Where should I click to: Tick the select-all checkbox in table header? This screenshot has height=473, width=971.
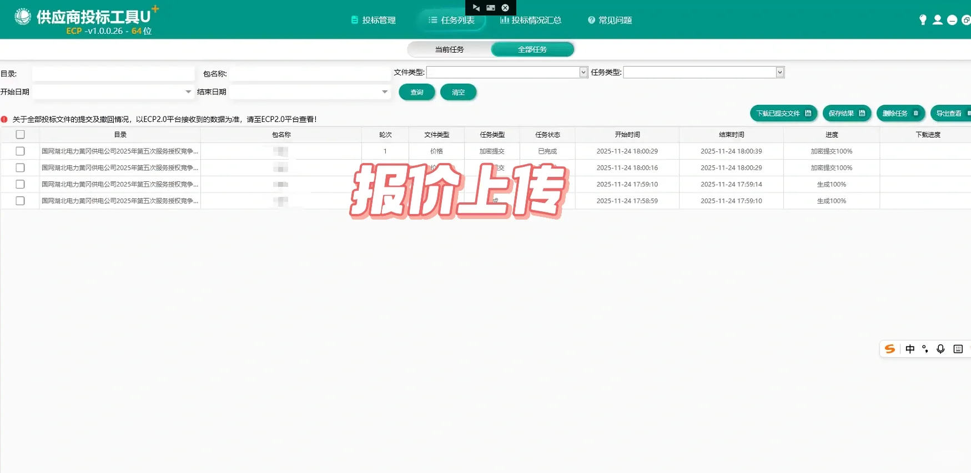click(21, 134)
